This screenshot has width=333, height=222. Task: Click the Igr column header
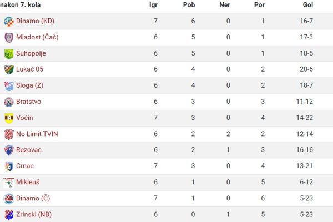(x=153, y=5)
